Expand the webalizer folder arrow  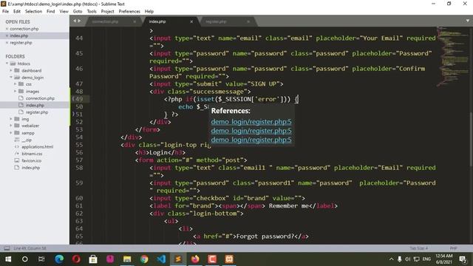click(x=11, y=126)
